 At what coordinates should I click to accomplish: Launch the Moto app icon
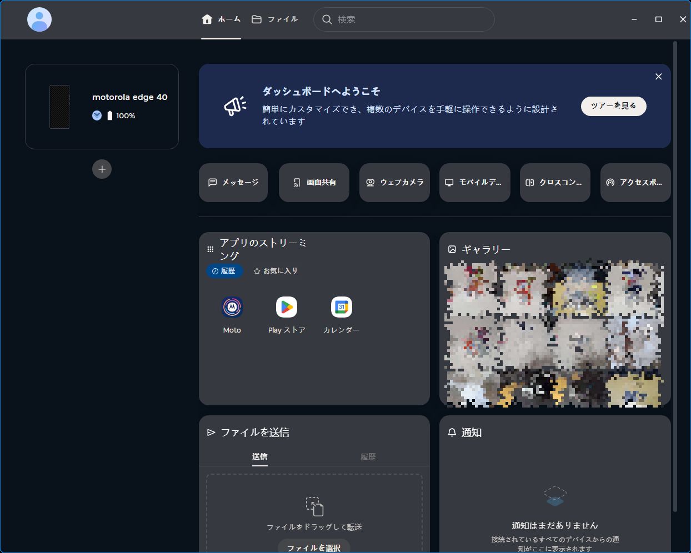click(232, 308)
